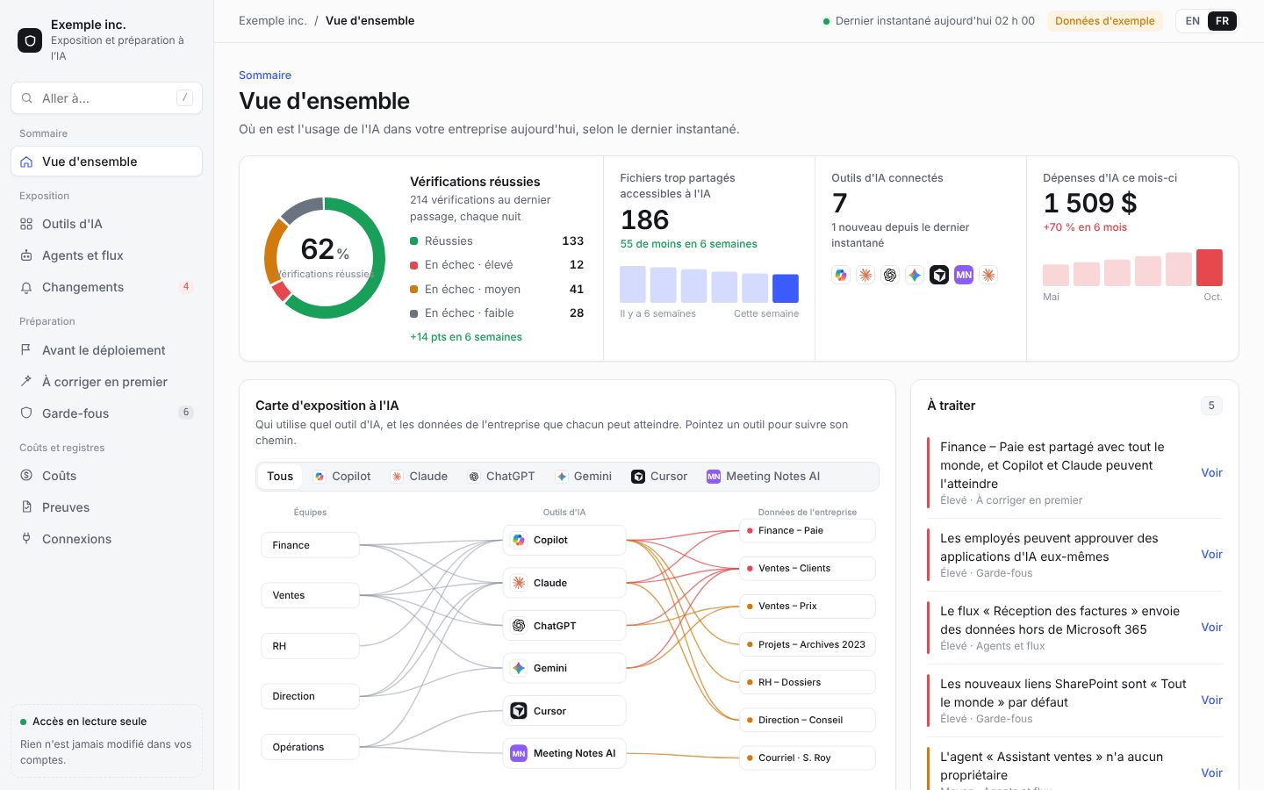Viewport: 1264px width, 790px height.
Task: Select the FR language option
Action: (x=1222, y=21)
